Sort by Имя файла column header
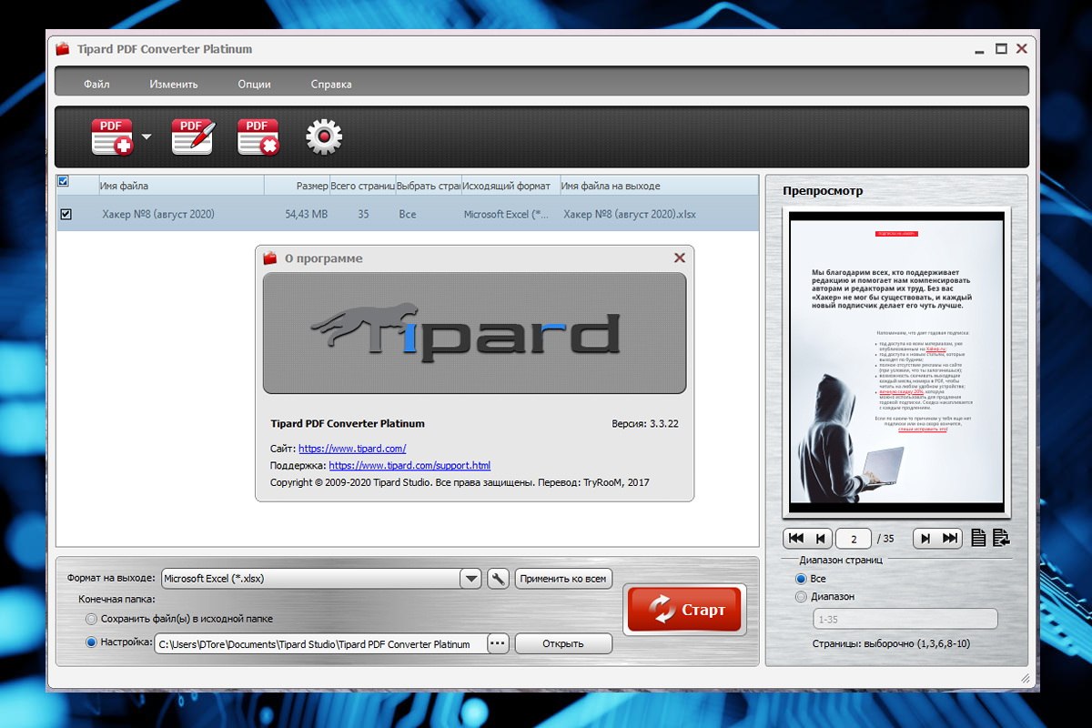The width and height of the screenshot is (1092, 728). [181, 186]
